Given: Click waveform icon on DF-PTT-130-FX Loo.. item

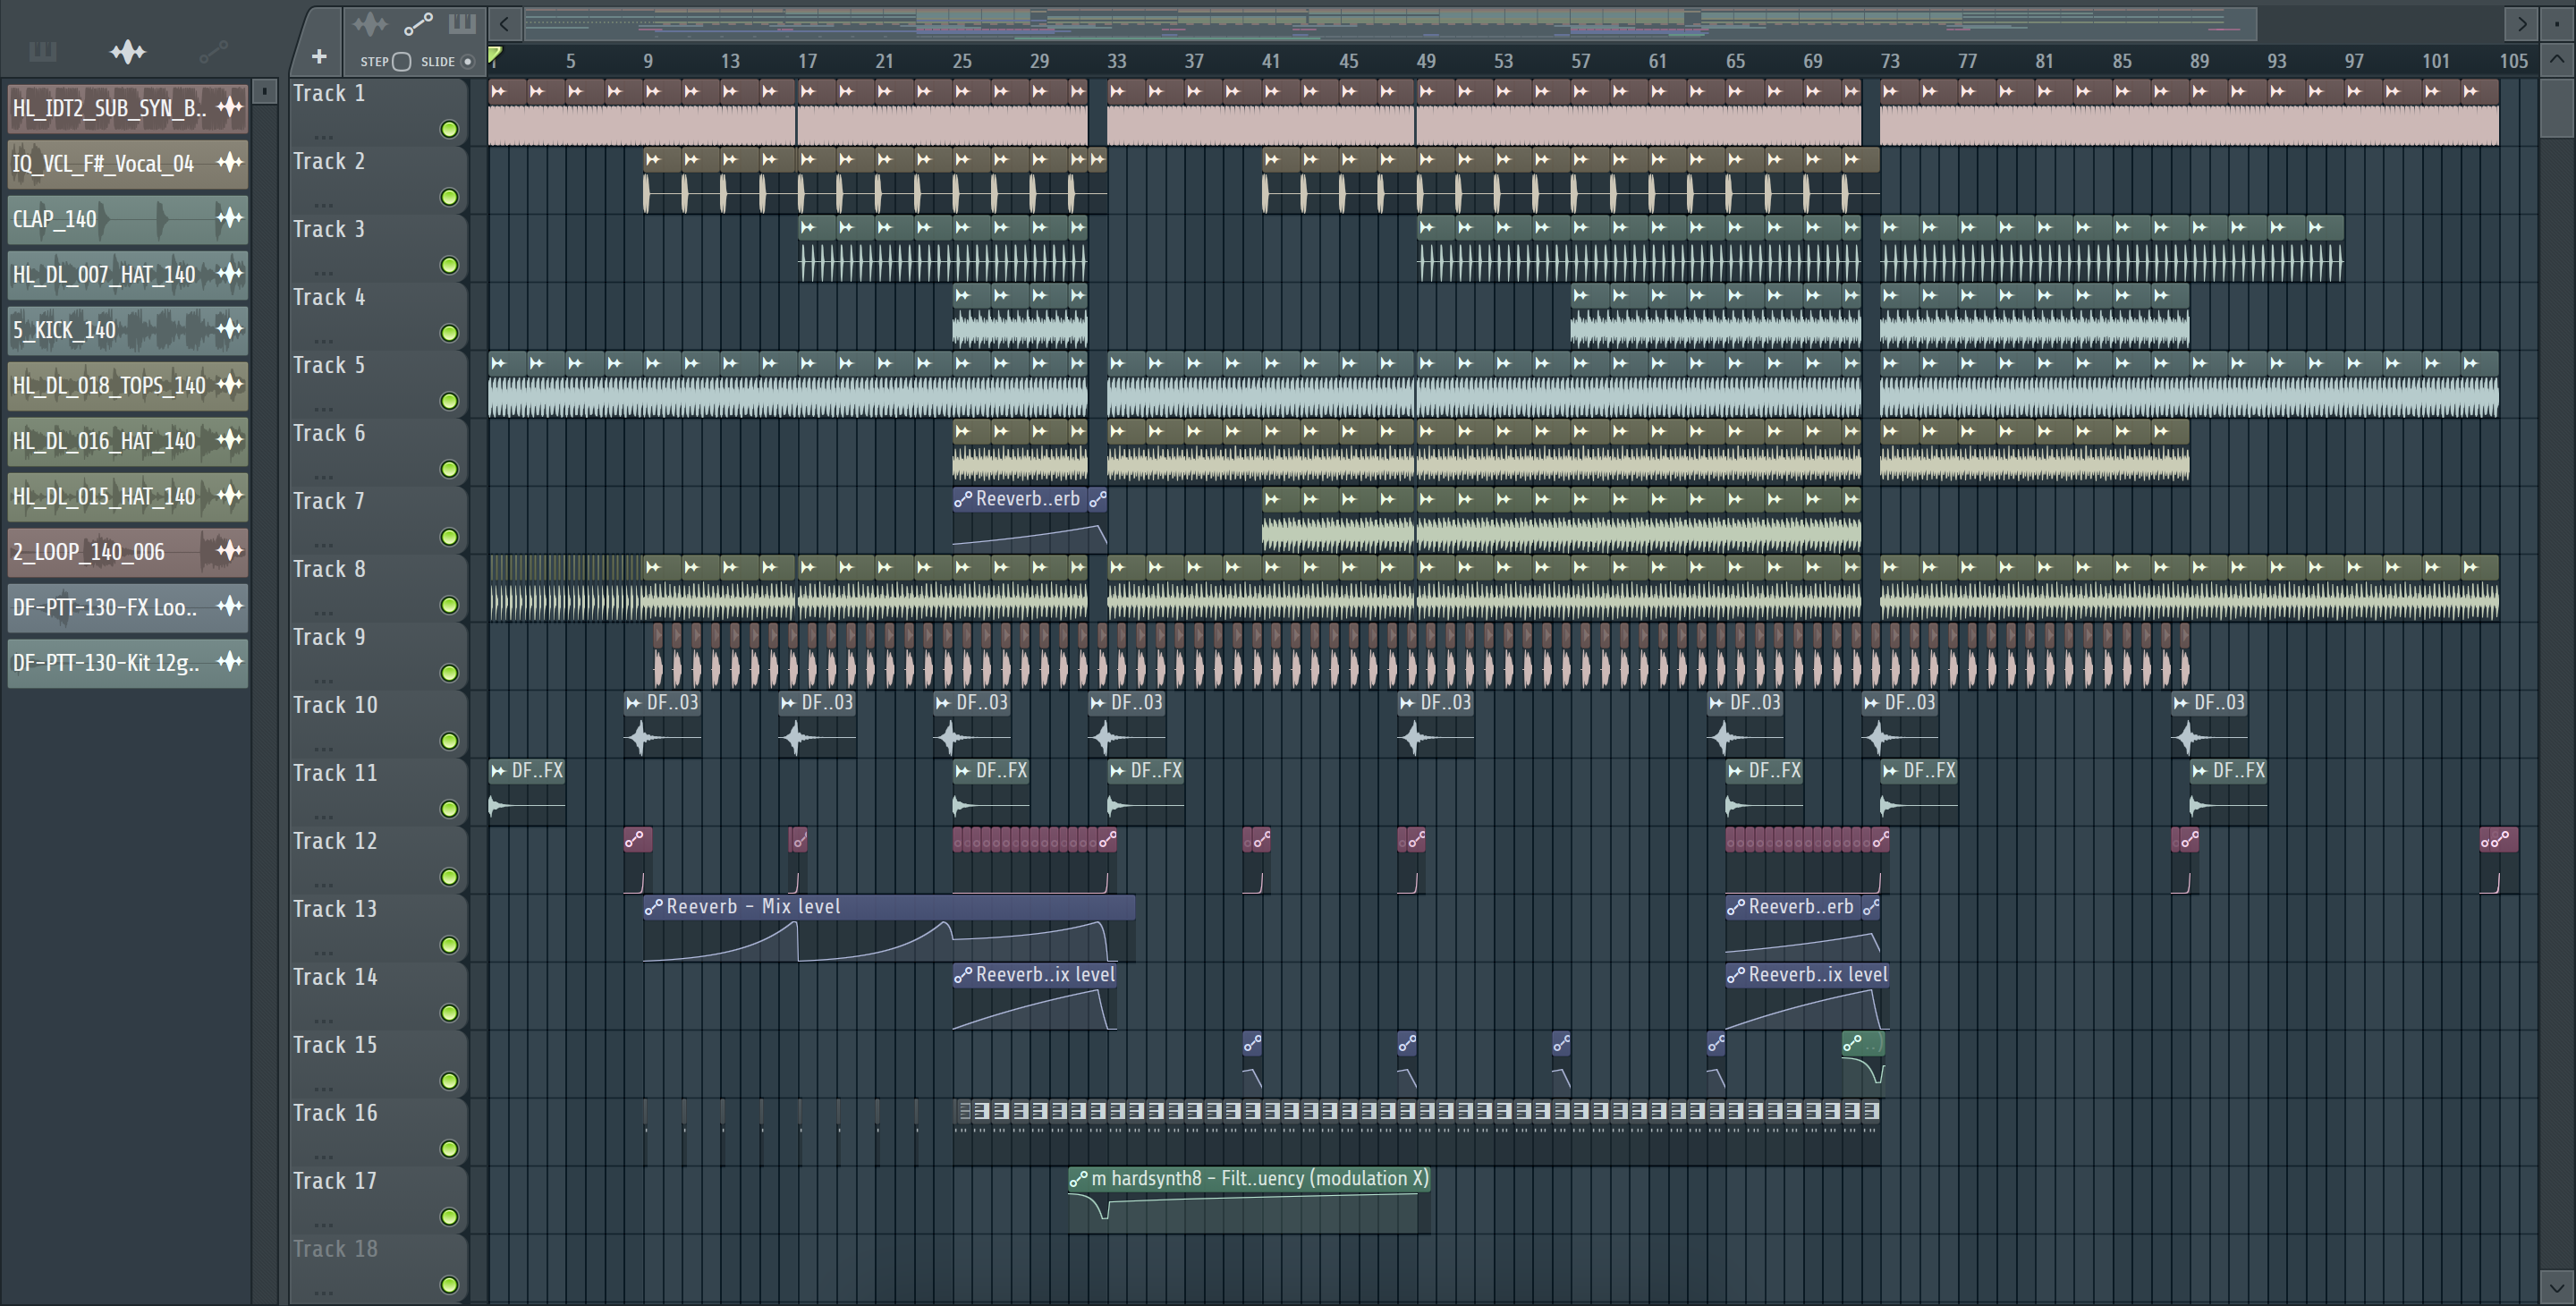Looking at the screenshot, I should [230, 606].
